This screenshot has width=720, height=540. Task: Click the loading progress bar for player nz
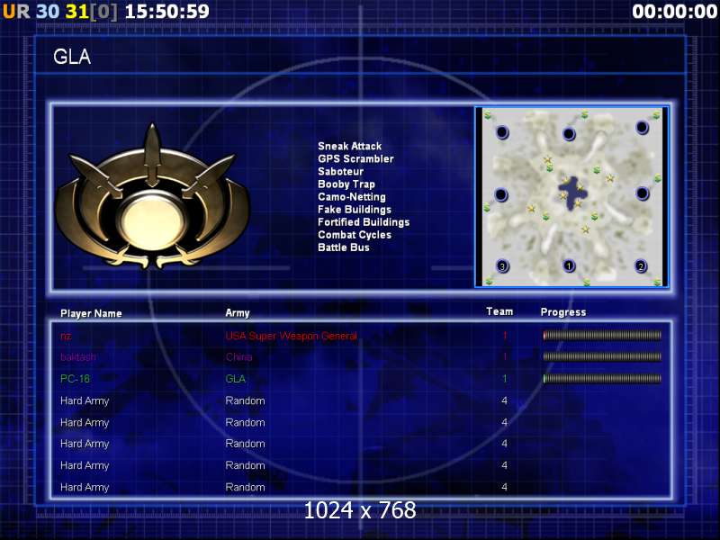coord(602,336)
